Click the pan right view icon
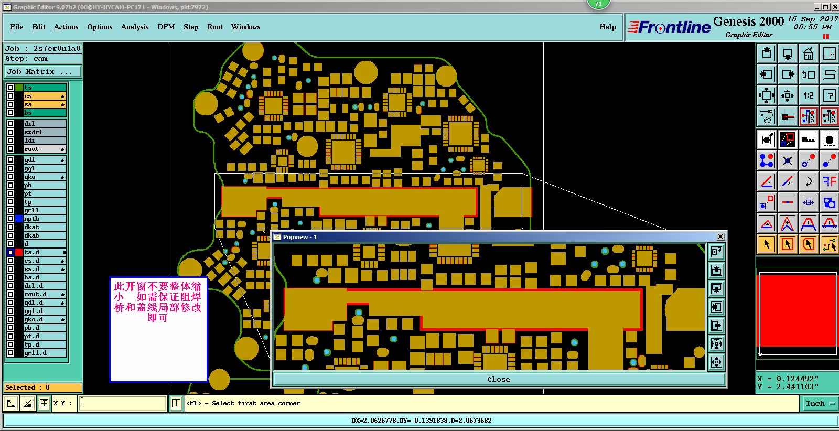839x431 pixels. tap(788, 74)
